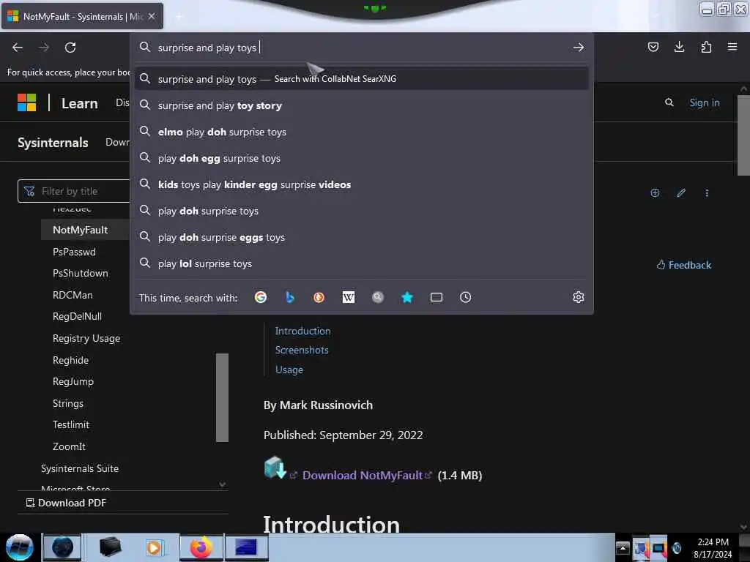Screen dimensions: 750x562
Task: Open the Extensions puzzle icon
Action: coord(706,47)
